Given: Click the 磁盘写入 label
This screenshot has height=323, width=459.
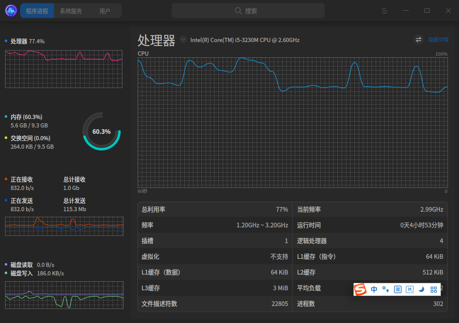Looking at the screenshot, I should coord(22,274).
